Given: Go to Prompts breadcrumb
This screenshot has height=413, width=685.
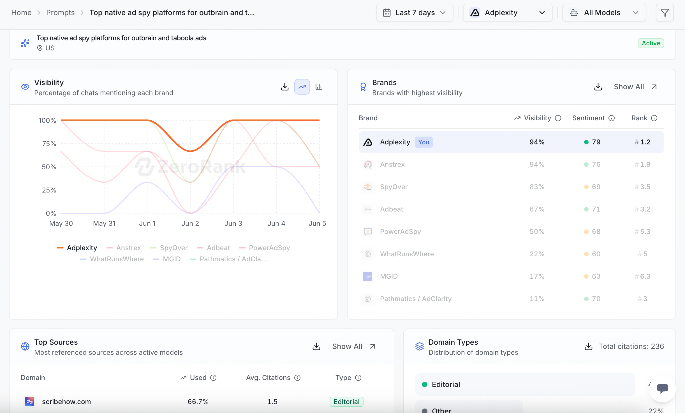Looking at the screenshot, I should (x=60, y=13).
